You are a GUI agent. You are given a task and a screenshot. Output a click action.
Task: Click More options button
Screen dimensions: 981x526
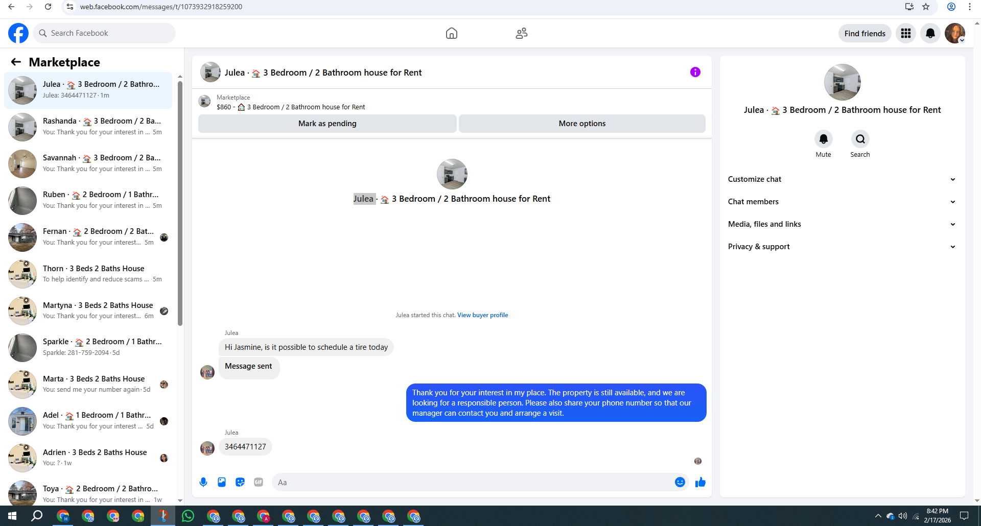click(582, 124)
